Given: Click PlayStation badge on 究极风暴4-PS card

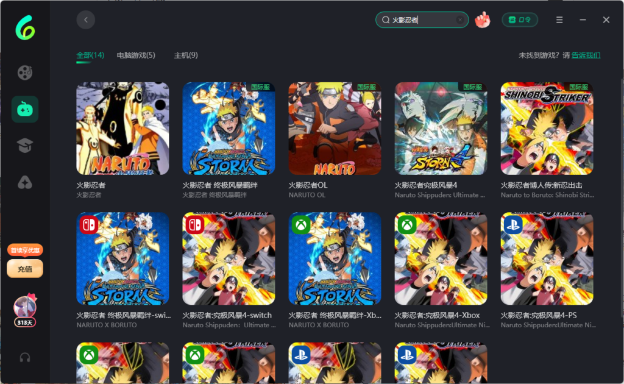Looking at the screenshot, I should (513, 226).
